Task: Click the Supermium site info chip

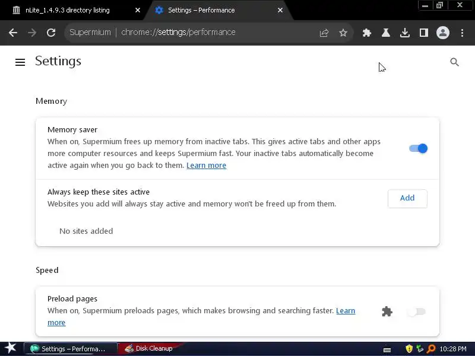Action: (x=90, y=33)
